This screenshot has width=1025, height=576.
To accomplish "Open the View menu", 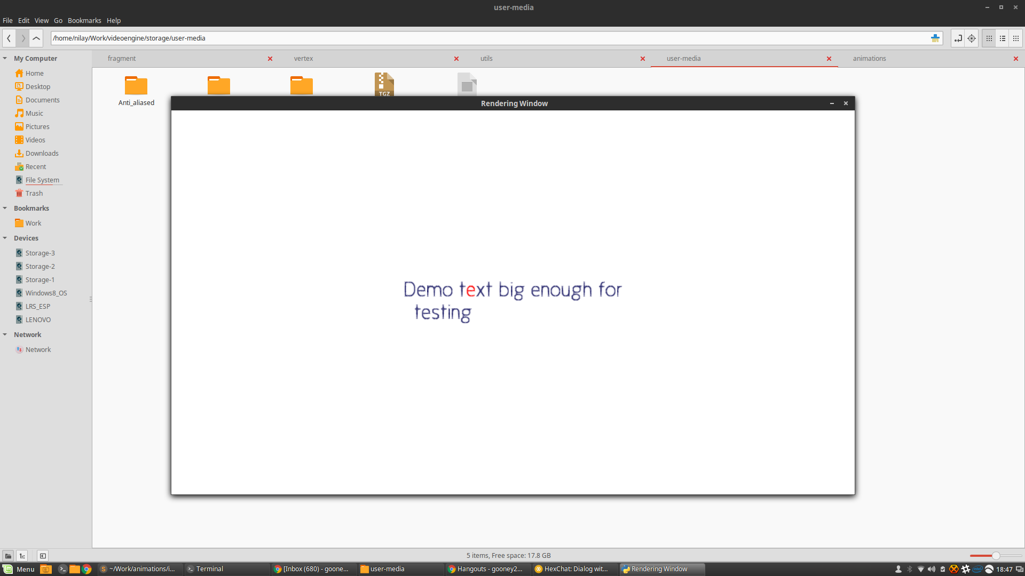I will pyautogui.click(x=42, y=20).
